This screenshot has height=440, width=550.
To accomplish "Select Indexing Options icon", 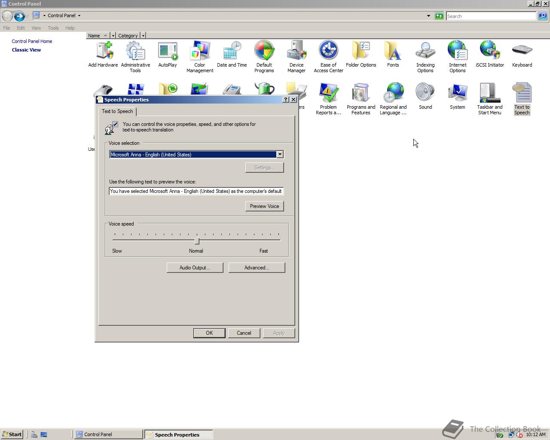I will (425, 57).
